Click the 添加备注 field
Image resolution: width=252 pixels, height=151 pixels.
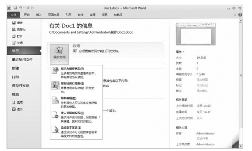202,91
